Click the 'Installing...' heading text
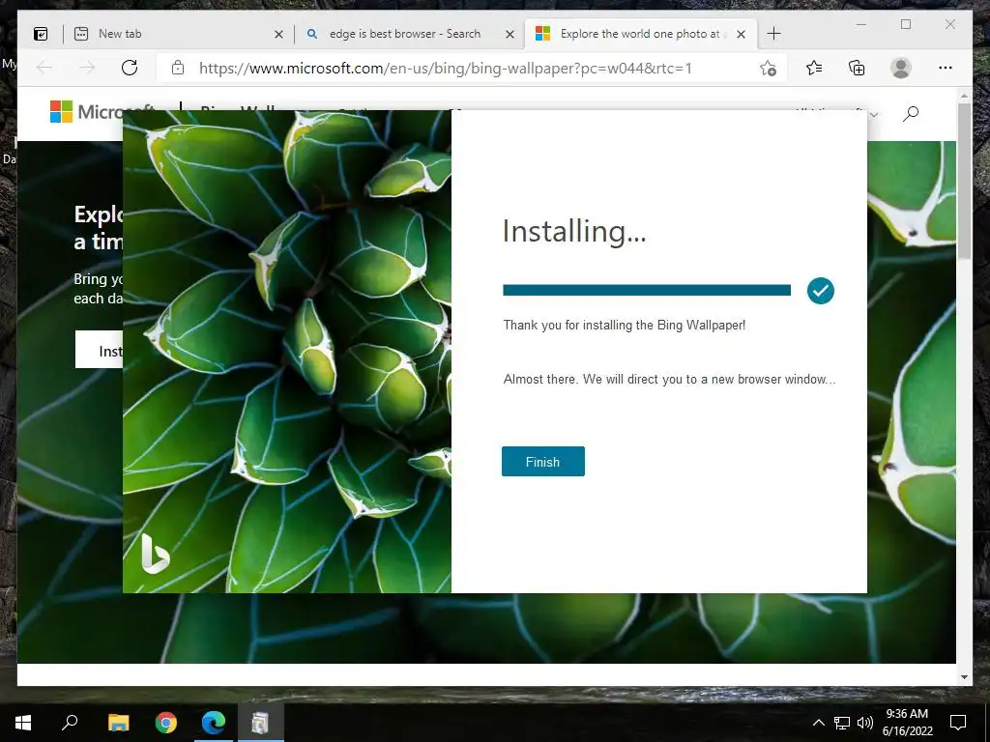The width and height of the screenshot is (990, 742). (574, 231)
